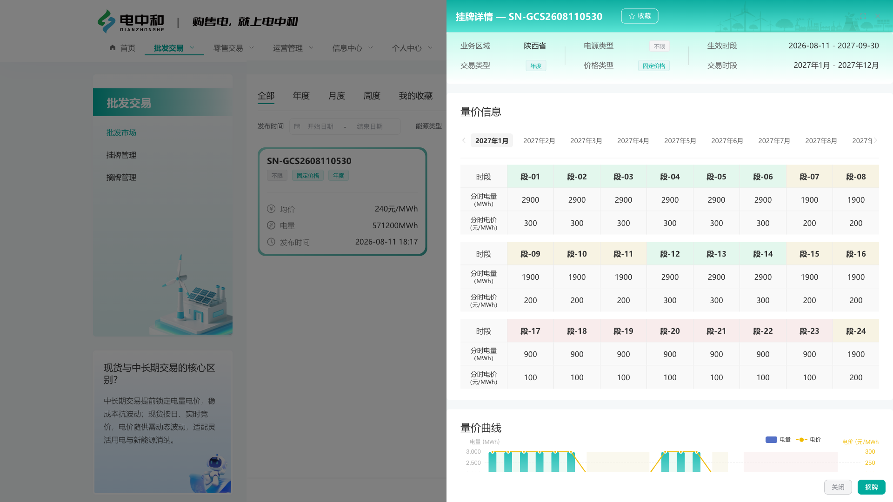
Task: Click the 电中和 logo
Action: click(131, 21)
